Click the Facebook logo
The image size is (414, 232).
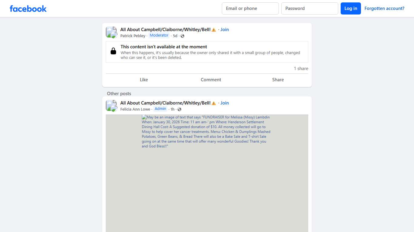[x=28, y=8]
